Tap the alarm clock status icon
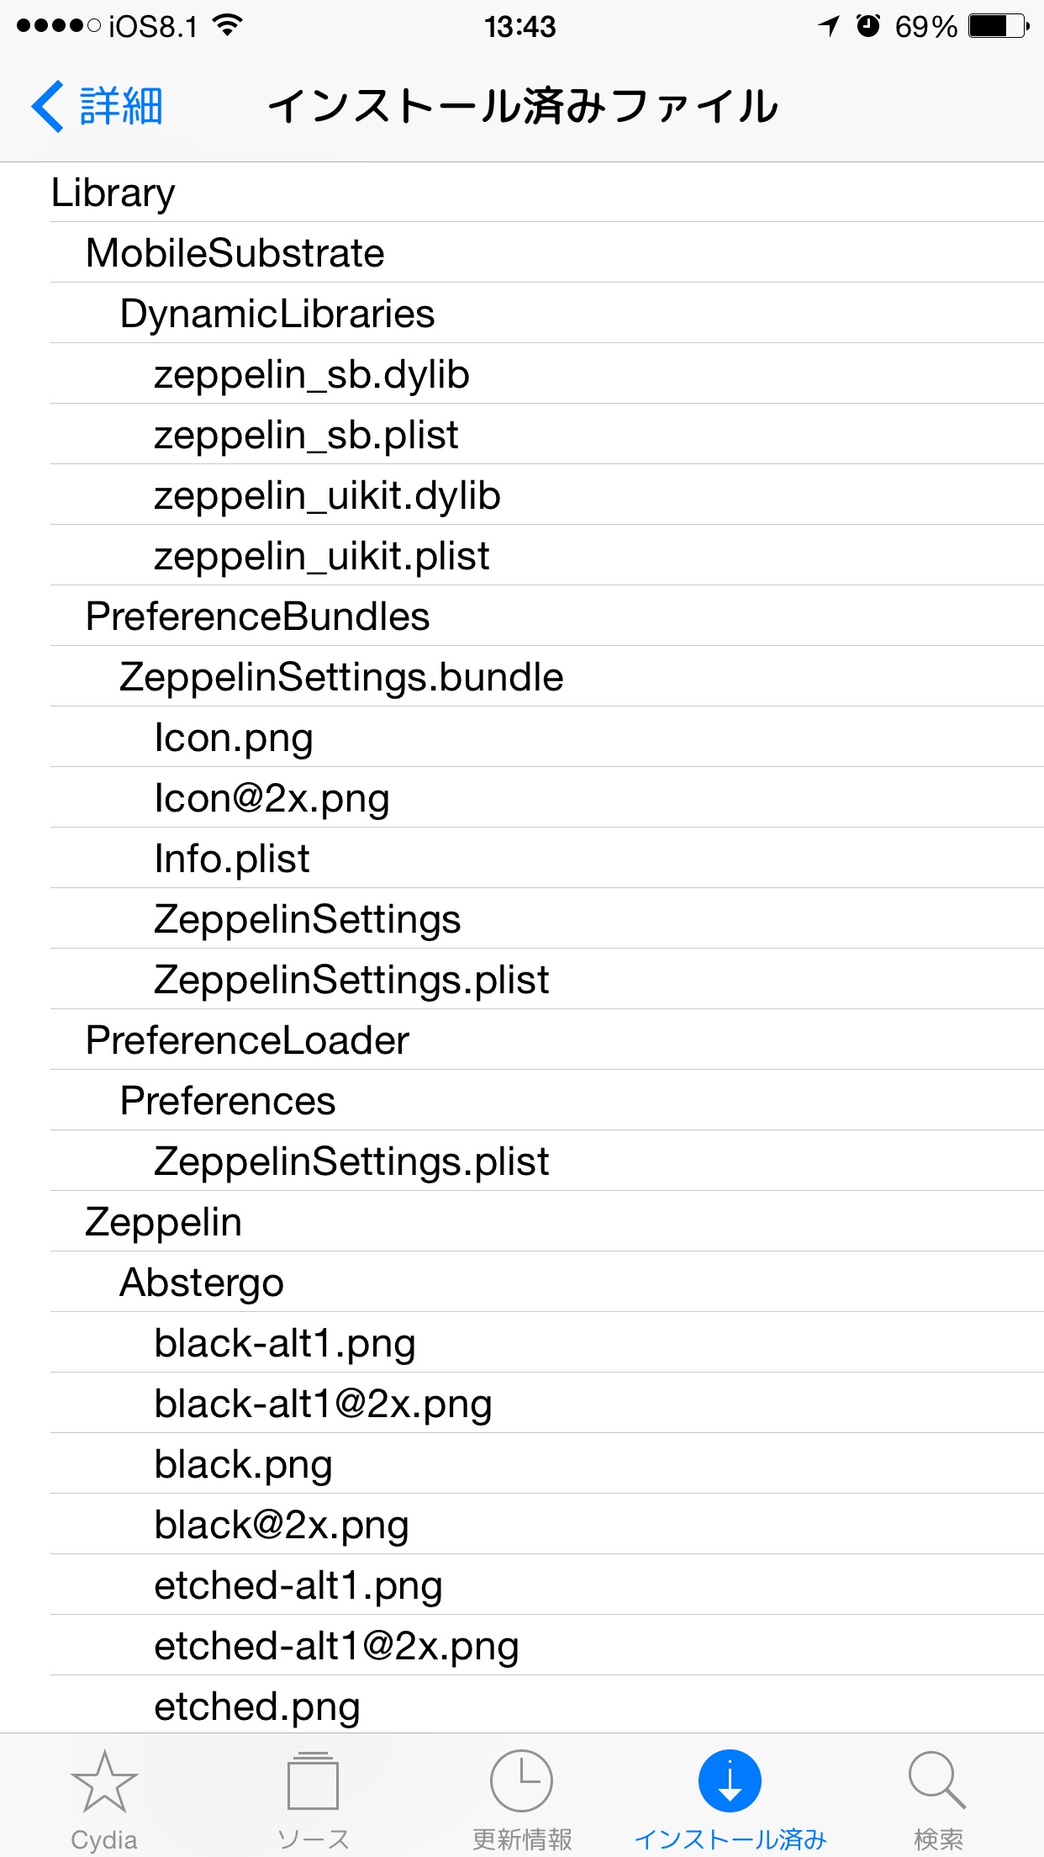The width and height of the screenshot is (1044, 1857). pyautogui.click(x=868, y=26)
